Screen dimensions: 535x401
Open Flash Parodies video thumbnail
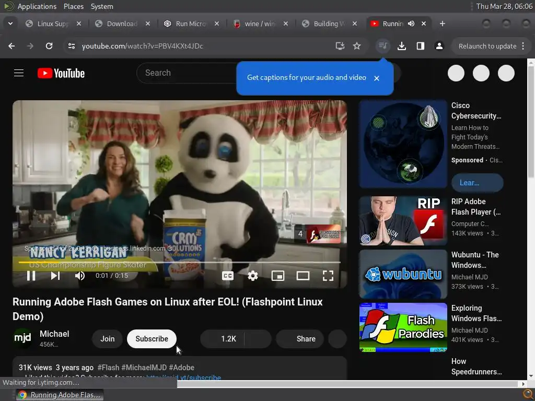(x=403, y=327)
